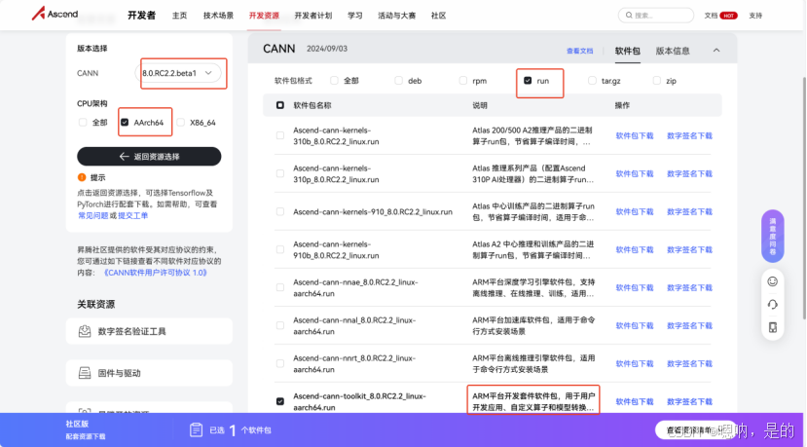The image size is (807, 447).
Task: Click the orange 提示 info icon
Action: 82,177
